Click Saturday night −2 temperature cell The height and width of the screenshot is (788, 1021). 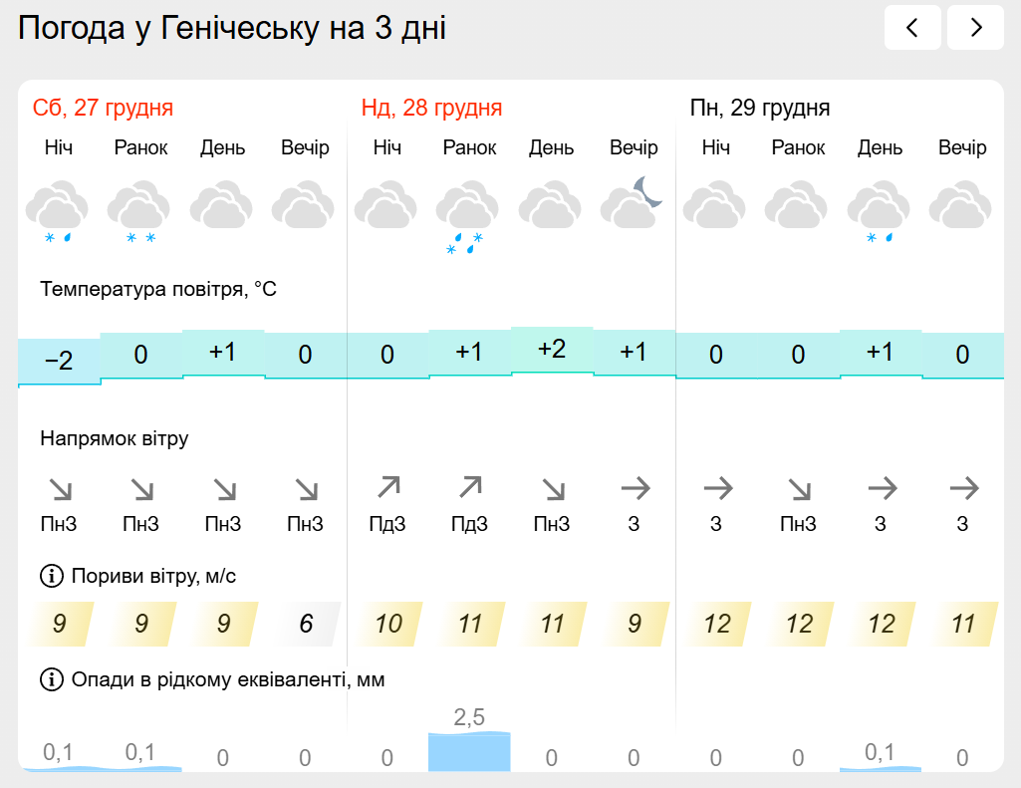coord(59,360)
